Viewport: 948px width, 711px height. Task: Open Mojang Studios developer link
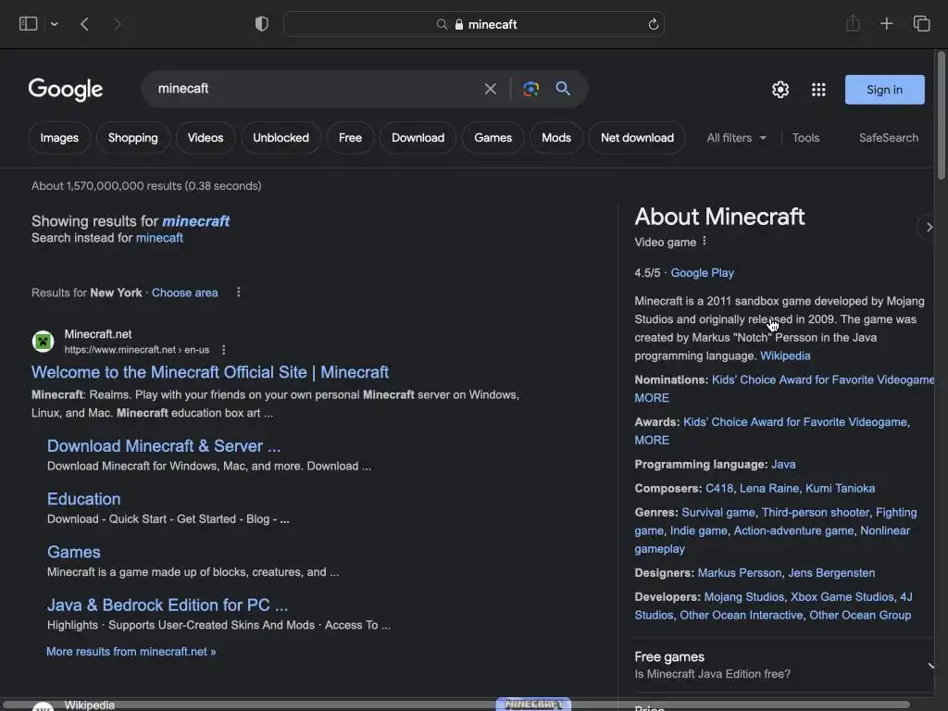743,597
